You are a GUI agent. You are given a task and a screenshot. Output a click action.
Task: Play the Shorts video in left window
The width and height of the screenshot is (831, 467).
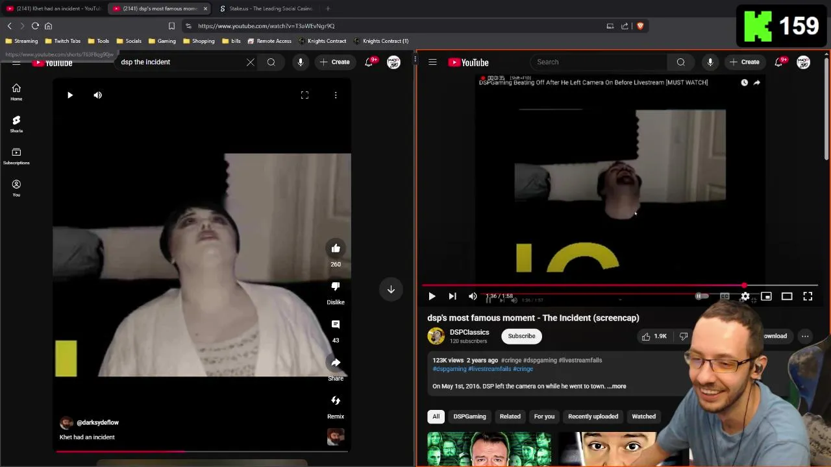pos(70,95)
